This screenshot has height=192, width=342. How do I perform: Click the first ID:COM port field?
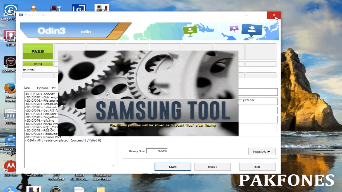click(x=38, y=75)
